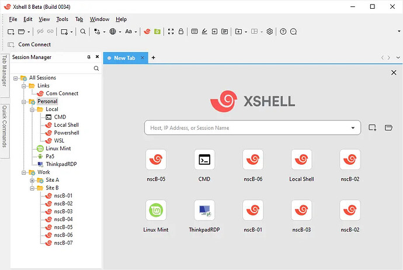
Task: Click the new tab group toolbar icon
Action: pyautogui.click(x=238, y=32)
